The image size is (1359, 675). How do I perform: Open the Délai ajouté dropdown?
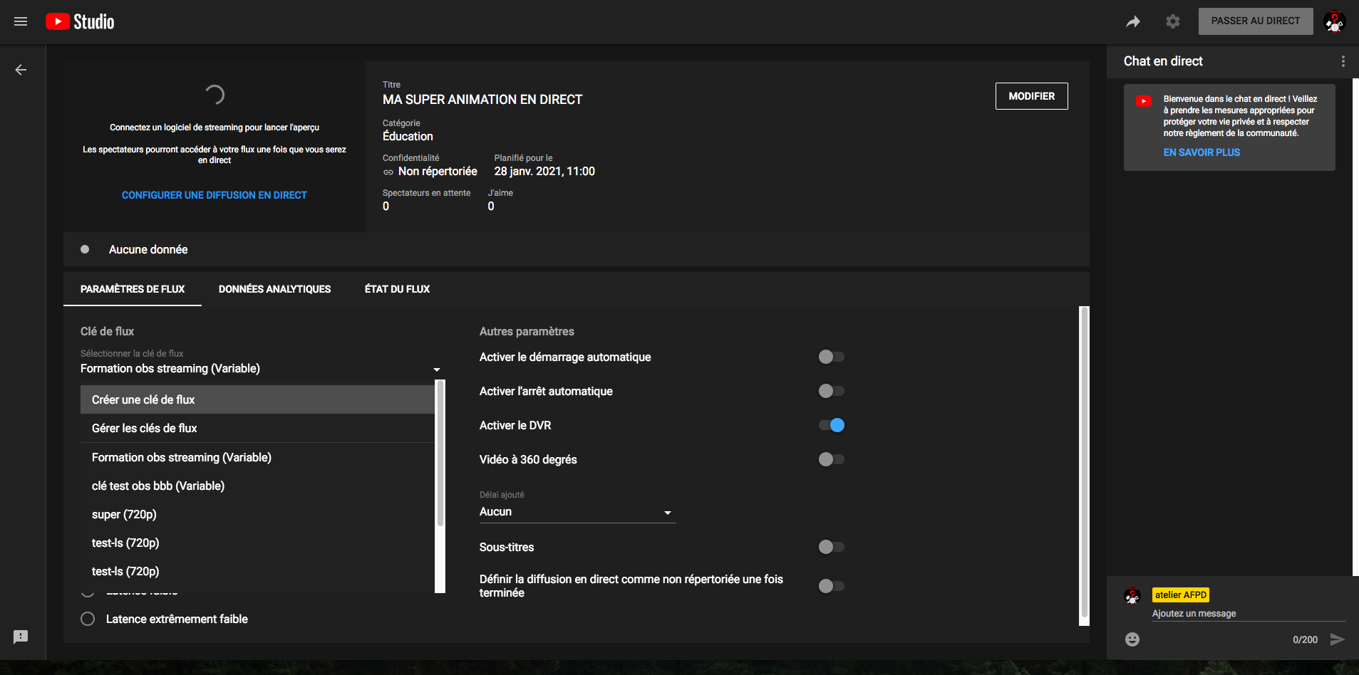pyautogui.click(x=576, y=512)
